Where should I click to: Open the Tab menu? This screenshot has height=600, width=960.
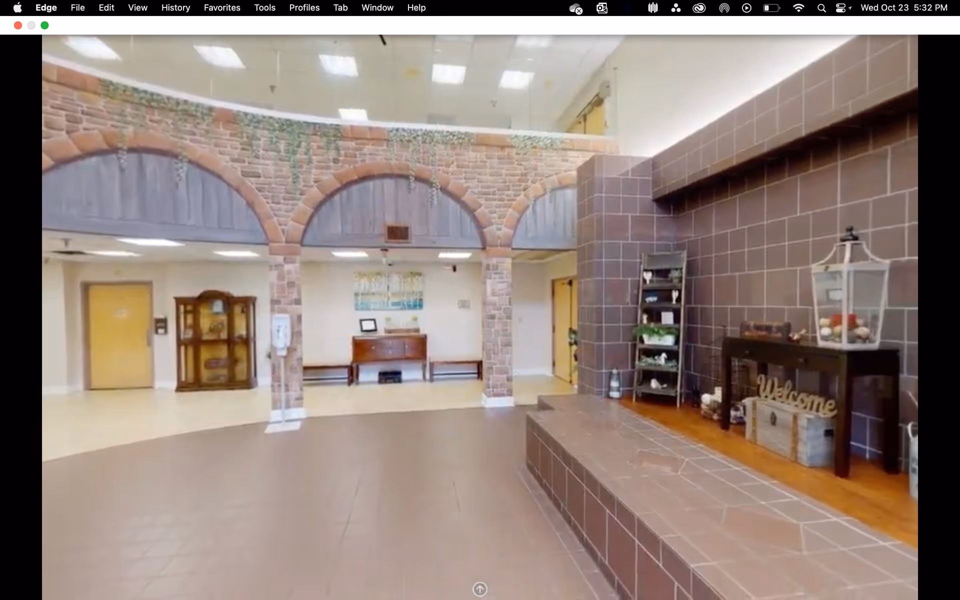pos(340,8)
